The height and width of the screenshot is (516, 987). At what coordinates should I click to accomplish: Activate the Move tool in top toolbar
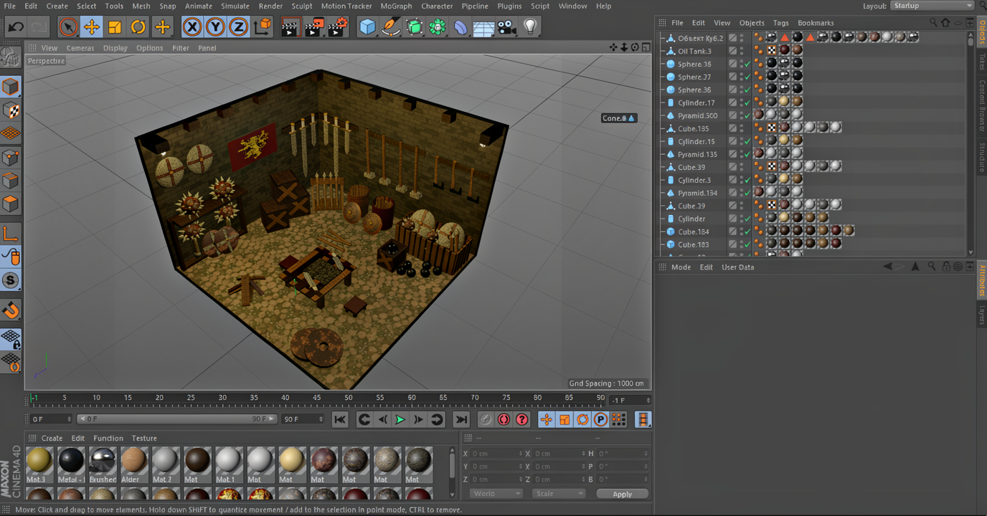(91, 27)
